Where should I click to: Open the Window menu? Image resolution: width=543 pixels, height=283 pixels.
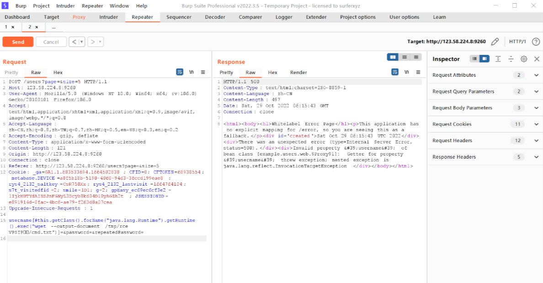119,6
